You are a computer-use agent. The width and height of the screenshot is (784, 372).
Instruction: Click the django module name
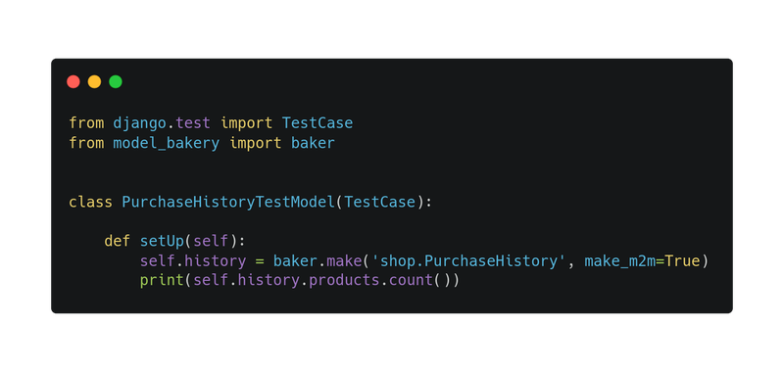click(x=139, y=123)
